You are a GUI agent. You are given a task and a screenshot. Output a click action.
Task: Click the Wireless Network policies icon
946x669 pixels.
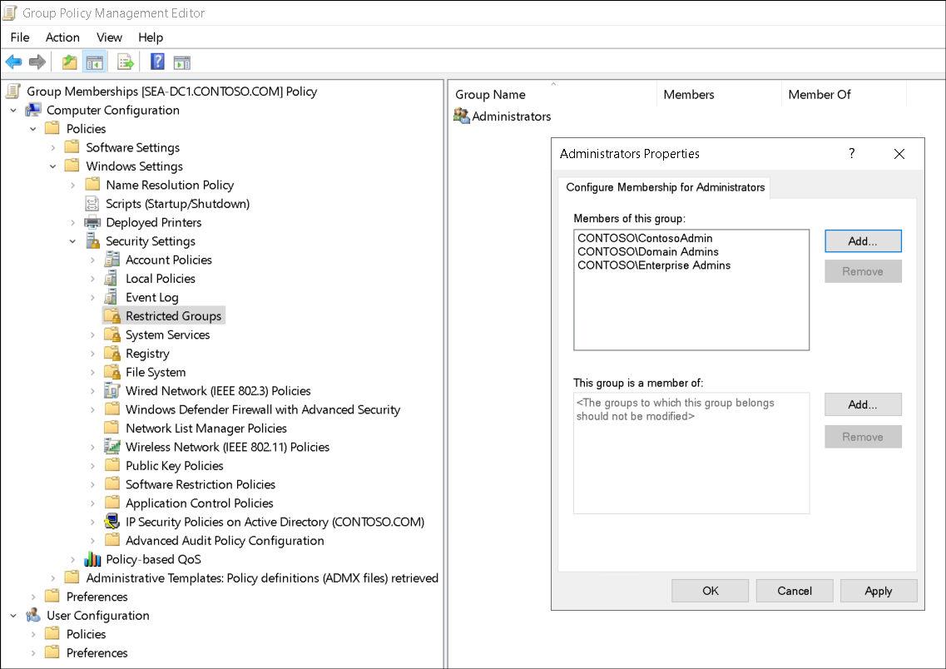(x=112, y=446)
